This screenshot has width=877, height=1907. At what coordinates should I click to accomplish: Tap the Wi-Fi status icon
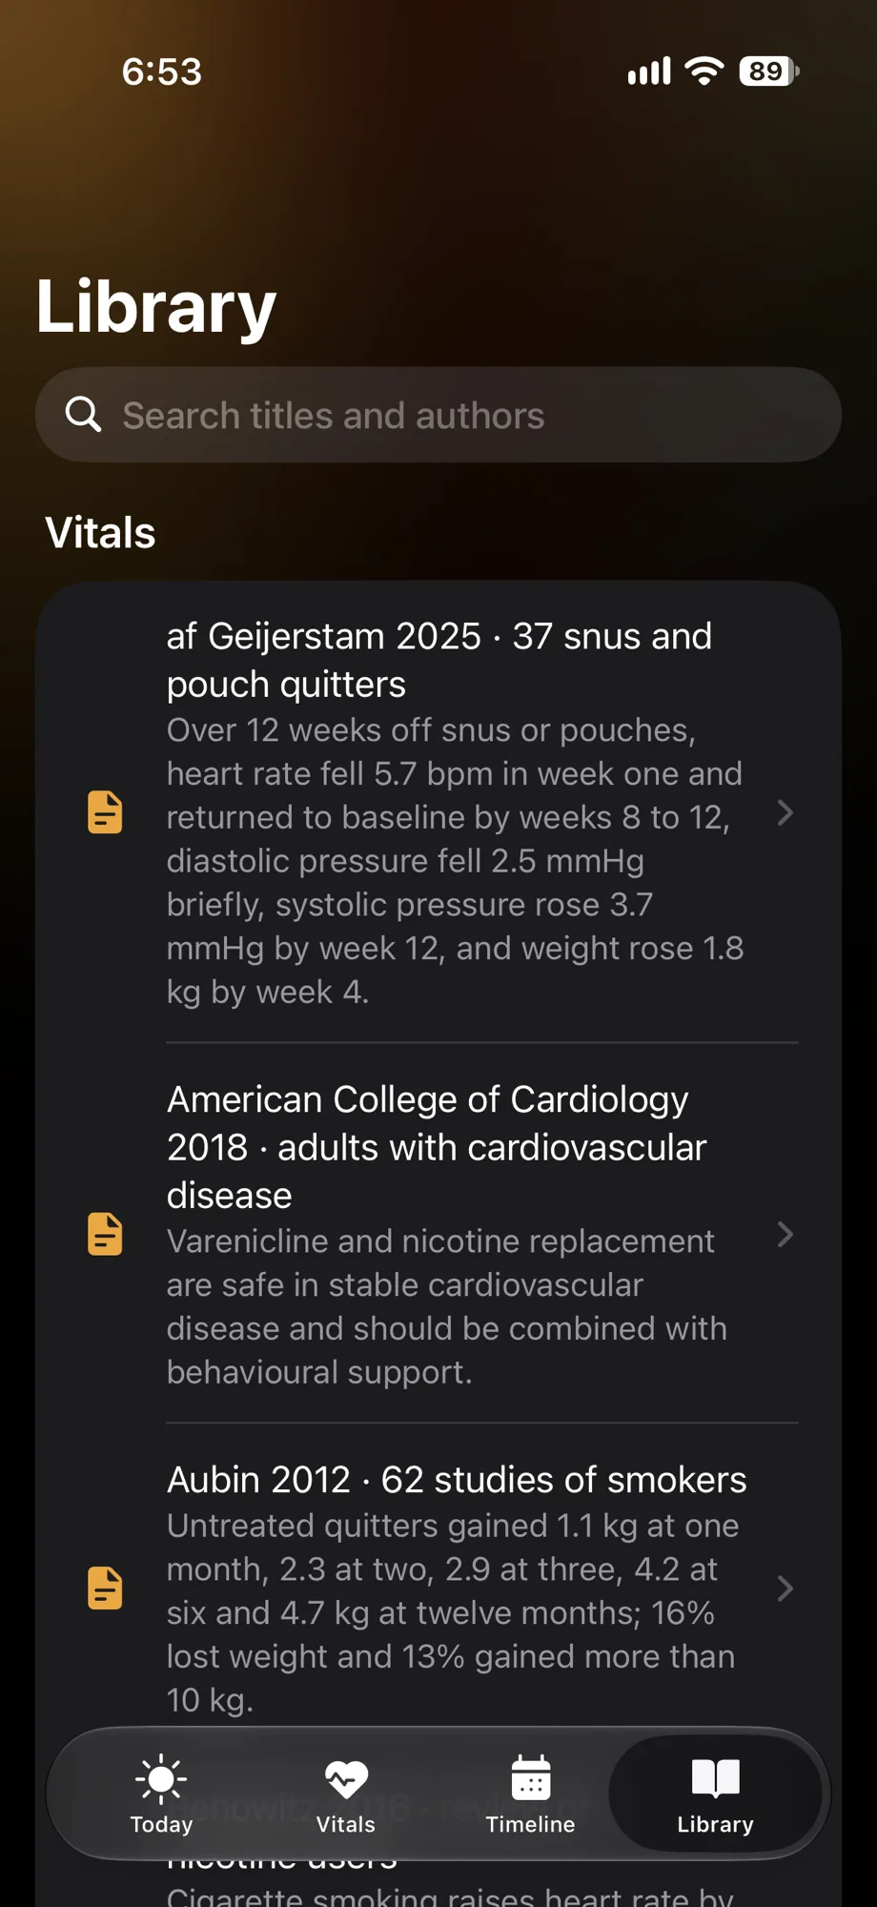click(704, 72)
